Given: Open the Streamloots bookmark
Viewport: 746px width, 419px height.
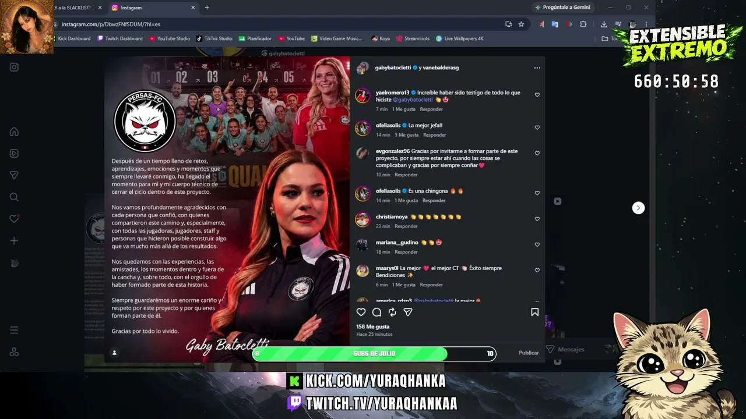Looking at the screenshot, I should [x=413, y=38].
